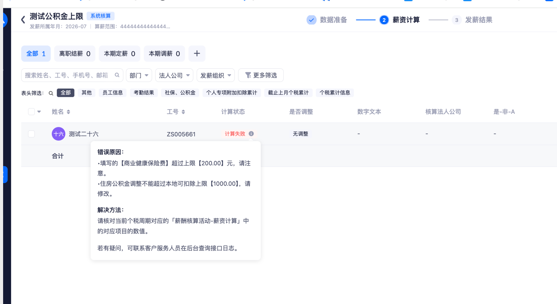Click the magnifier icon in the search box
This screenshot has height=304, width=557.
click(117, 75)
